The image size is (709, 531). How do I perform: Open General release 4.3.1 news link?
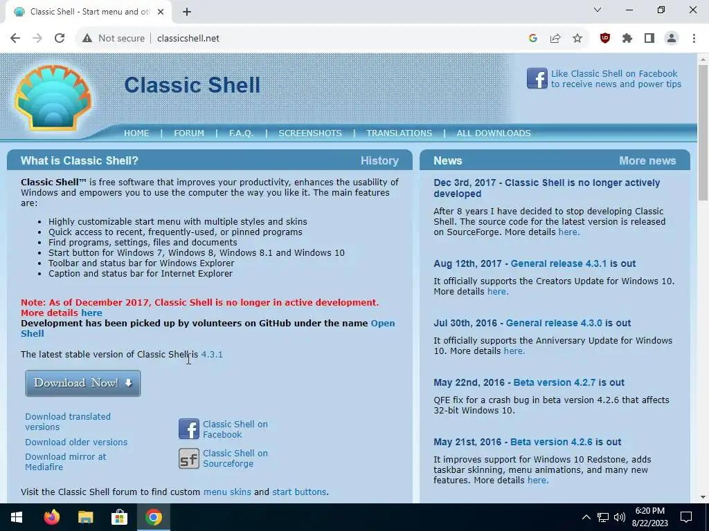point(559,263)
